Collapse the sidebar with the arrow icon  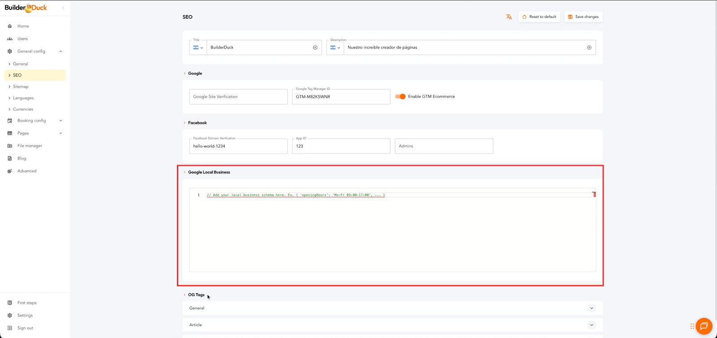coord(63,8)
